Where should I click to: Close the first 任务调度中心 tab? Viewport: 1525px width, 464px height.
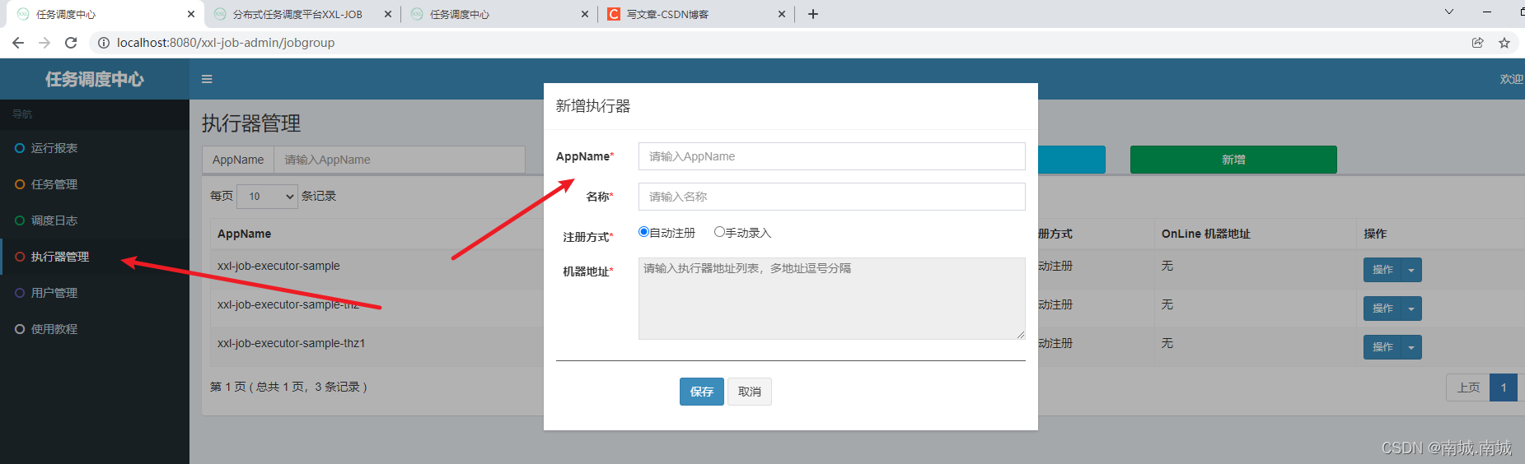[x=191, y=14]
